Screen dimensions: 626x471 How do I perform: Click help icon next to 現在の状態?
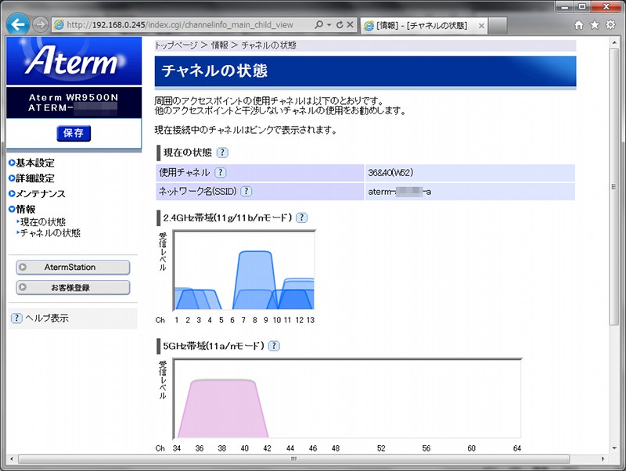click(x=222, y=153)
